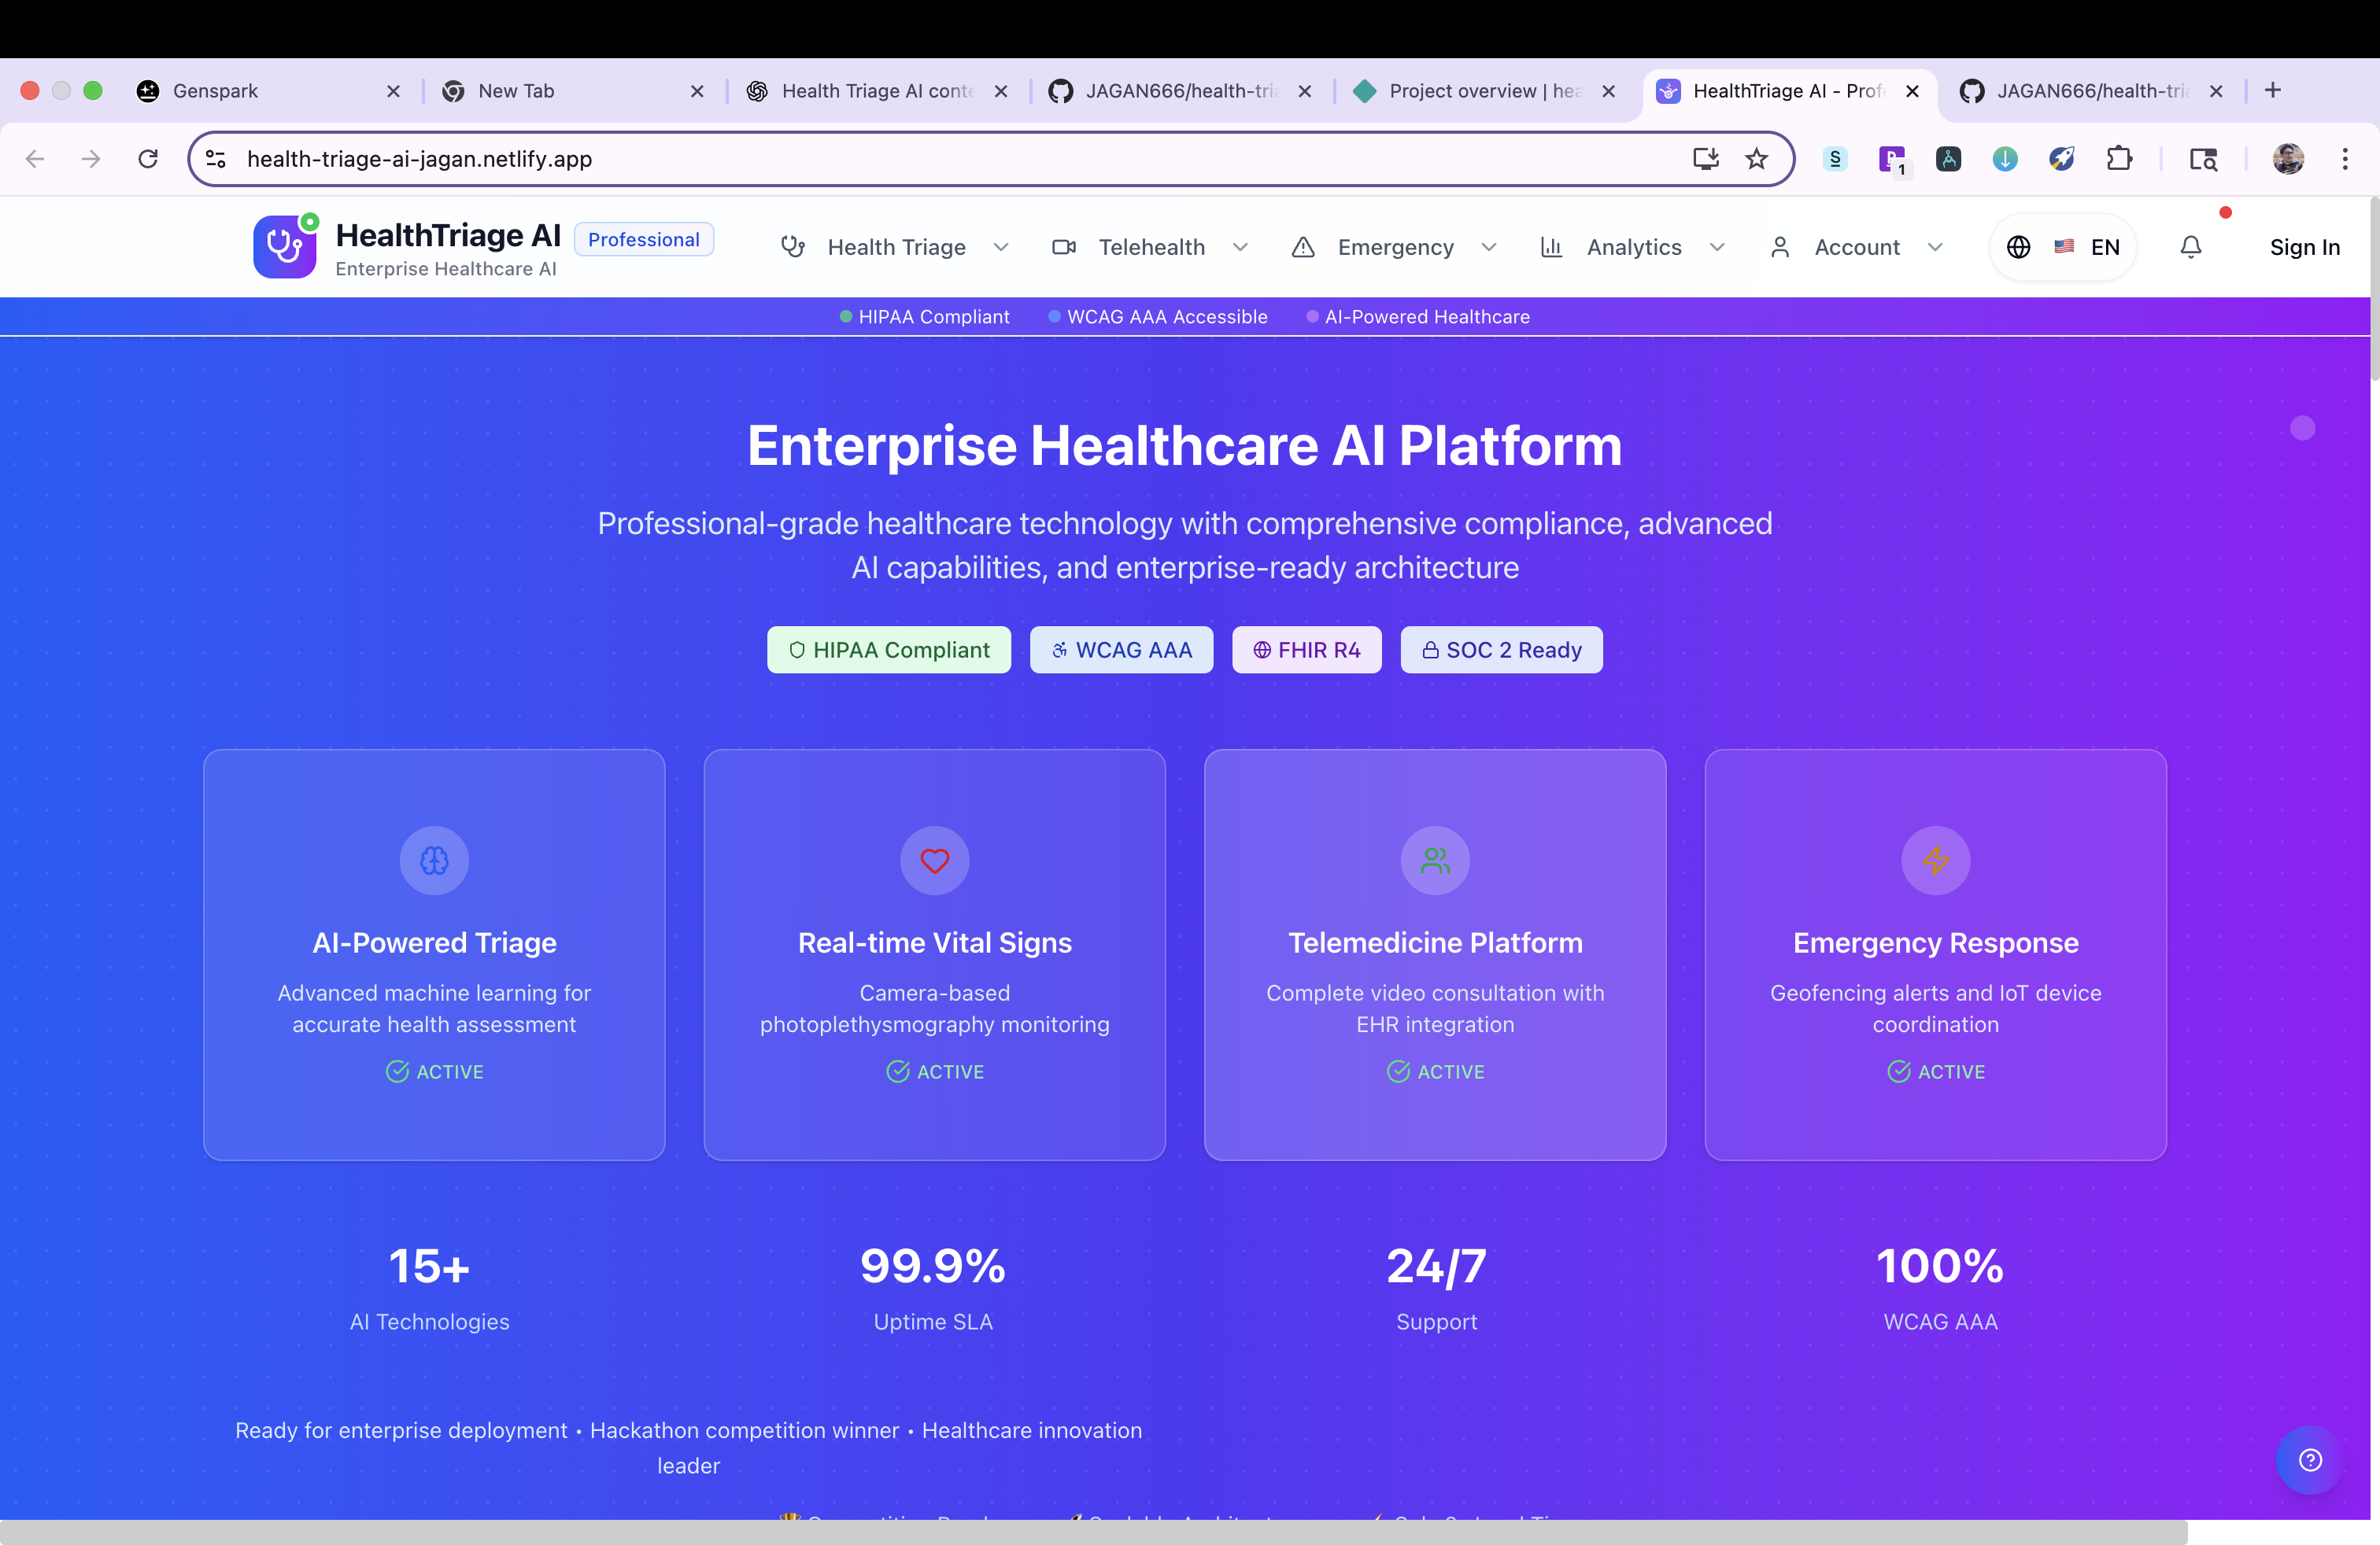Click the brain icon in AI-Powered Triage card

coord(434,861)
